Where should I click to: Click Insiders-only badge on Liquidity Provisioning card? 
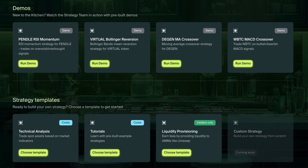205,123
